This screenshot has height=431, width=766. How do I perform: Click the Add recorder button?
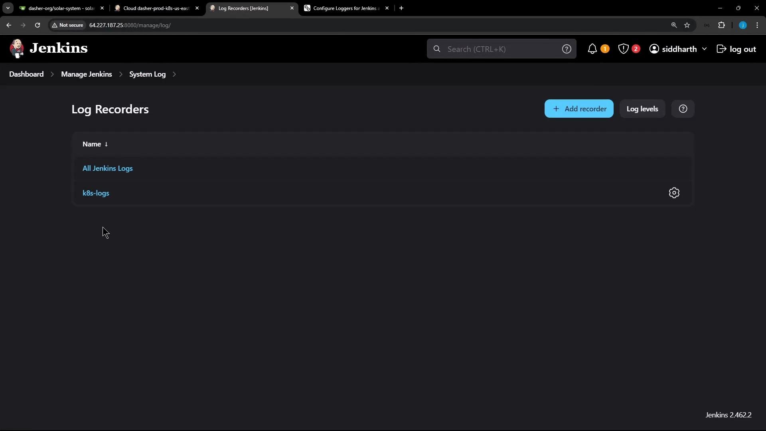pyautogui.click(x=579, y=109)
